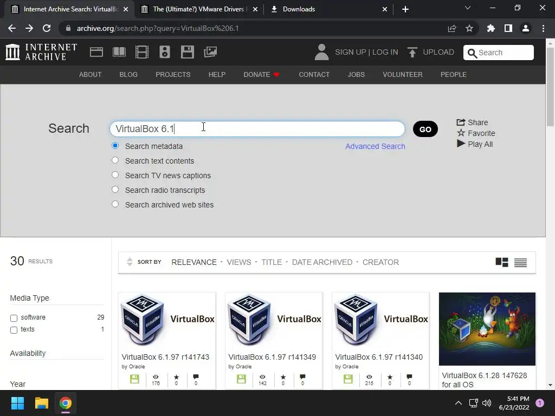Open the Audio speaker icon
Screen dimensions: 555x416
(165, 52)
